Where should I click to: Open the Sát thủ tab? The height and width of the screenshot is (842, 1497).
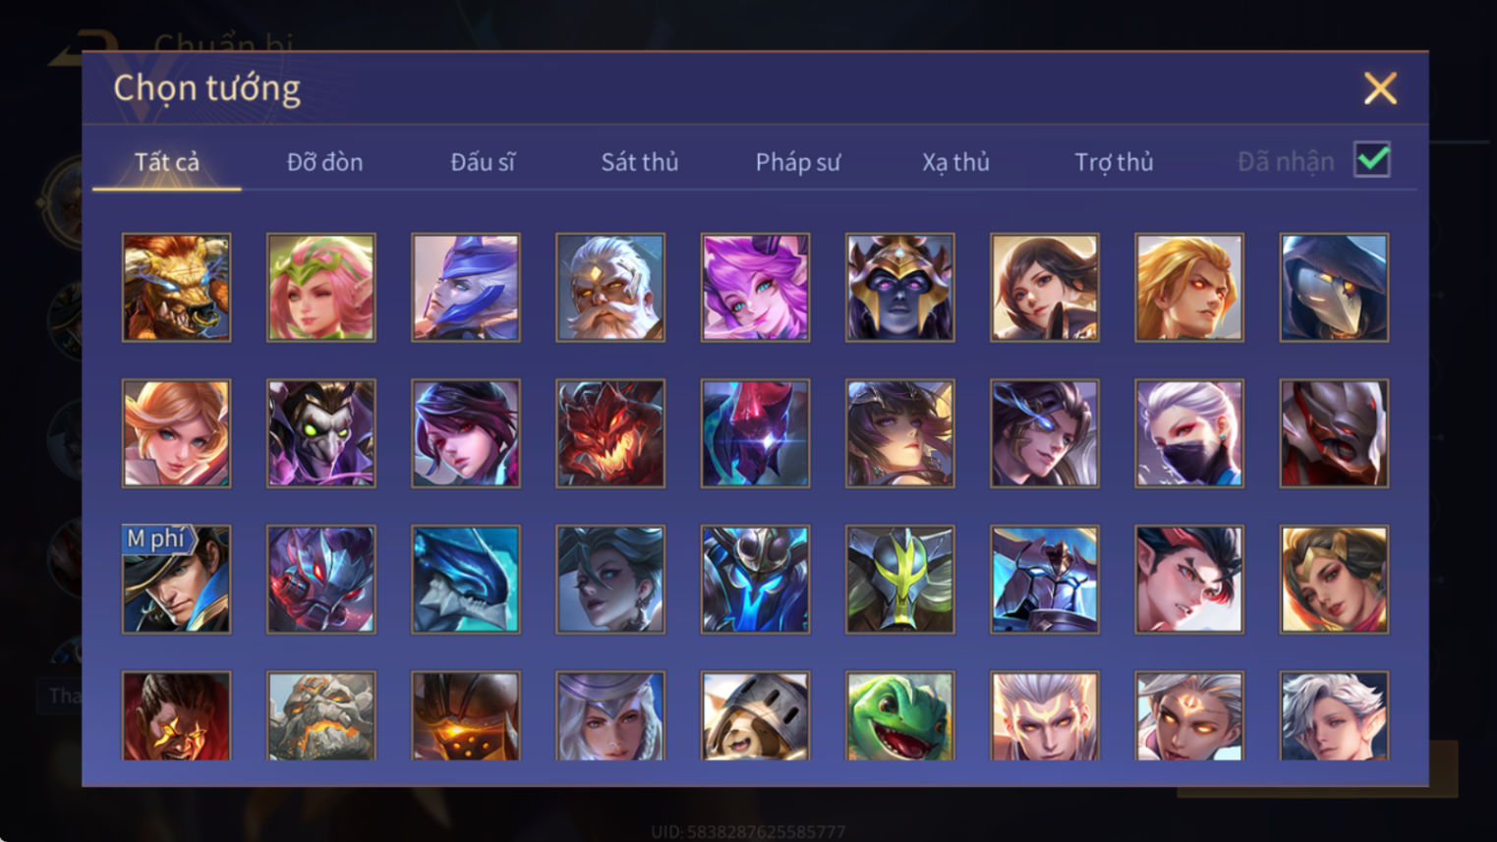tap(640, 162)
